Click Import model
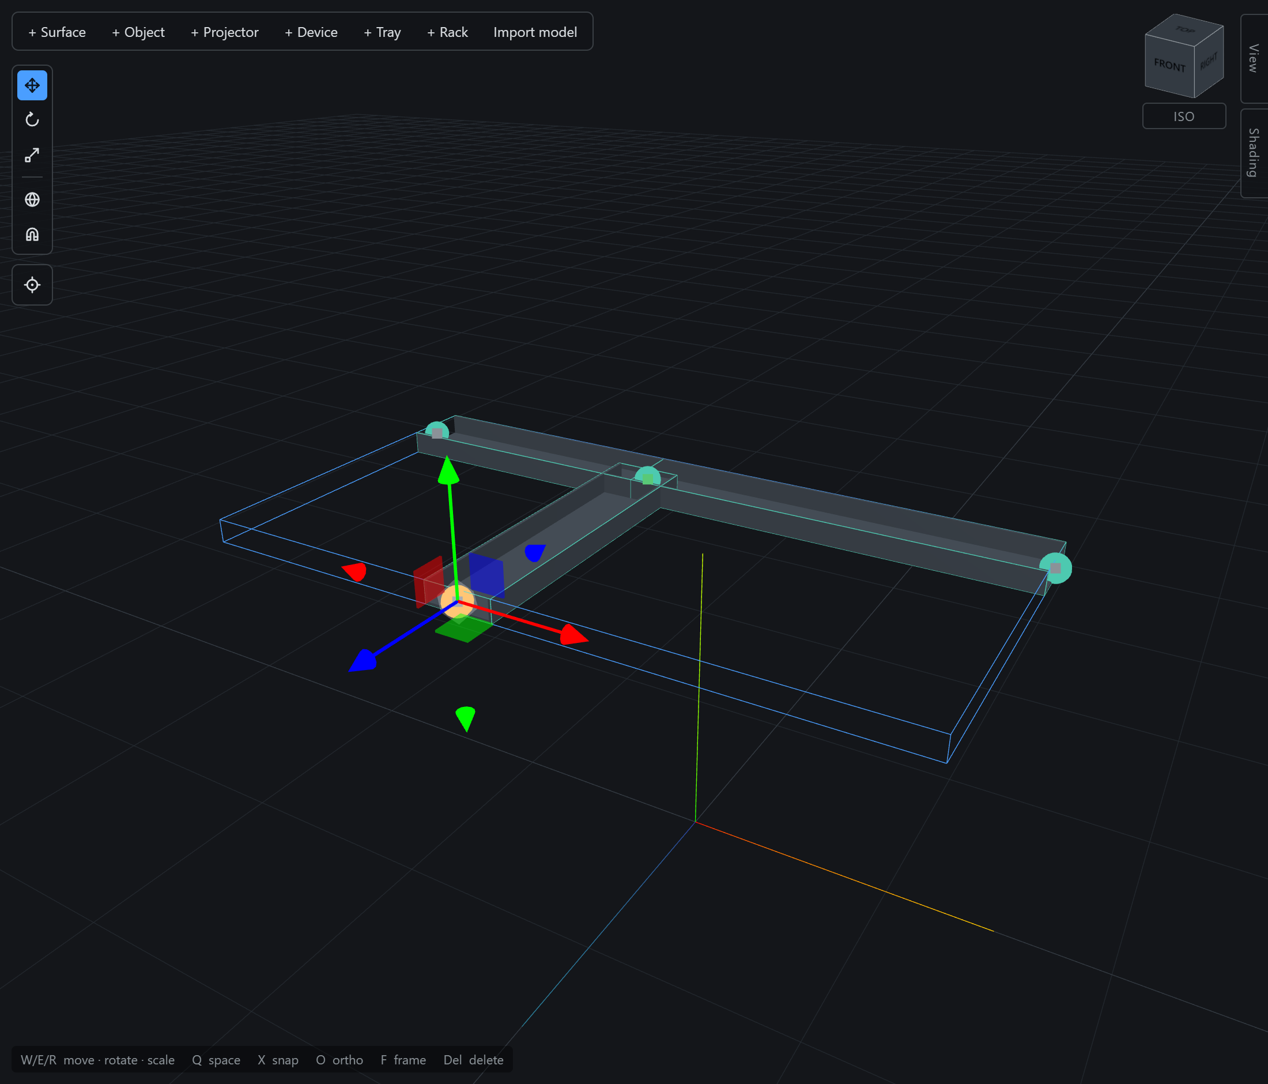Screen dimensions: 1268x1084 (535, 32)
